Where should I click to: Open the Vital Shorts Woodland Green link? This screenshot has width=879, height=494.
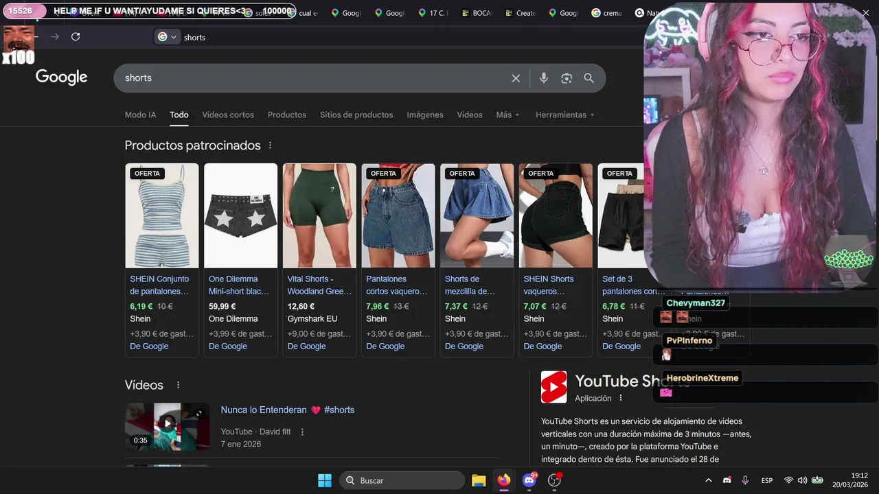point(319,285)
